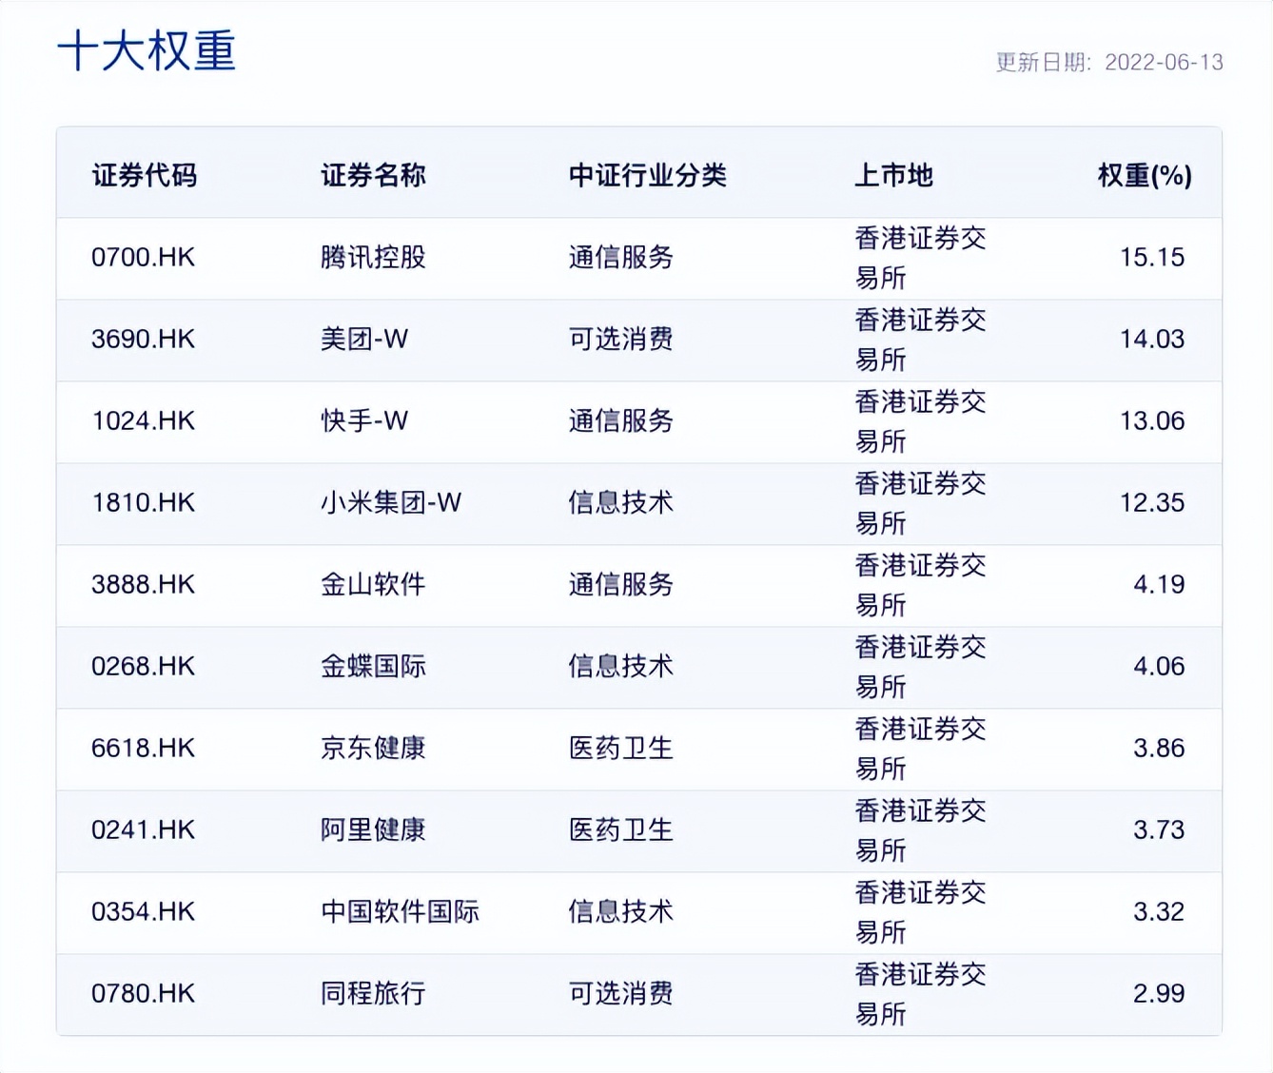Click the weight value 3.32

tap(1159, 912)
